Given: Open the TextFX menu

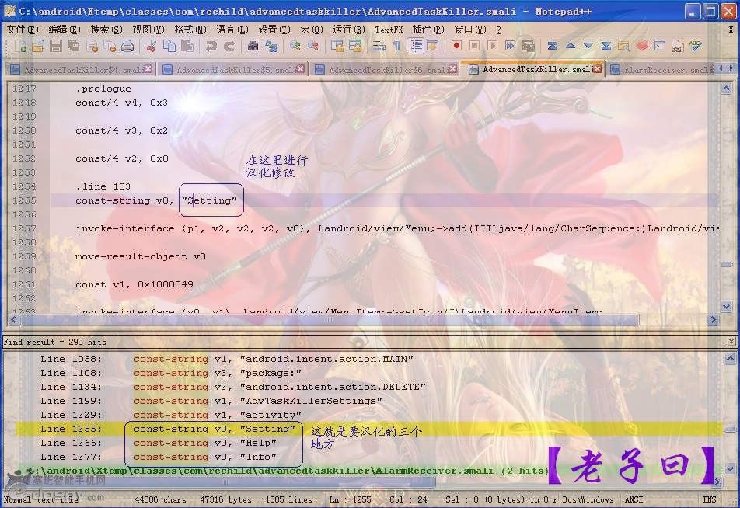Looking at the screenshot, I should [x=389, y=30].
